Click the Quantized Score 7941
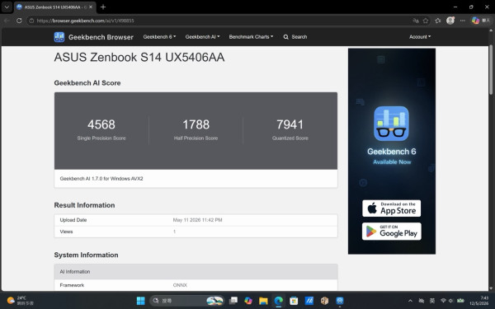This screenshot has height=309, width=495. [290, 124]
